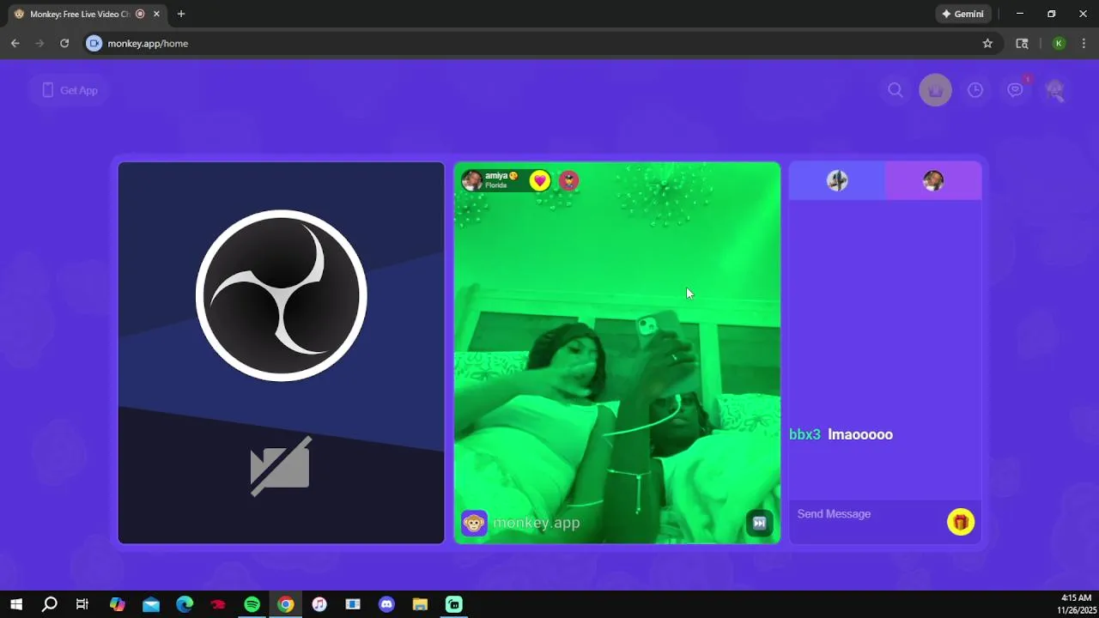Open the Chrome three-dot menu
The image size is (1099, 618).
click(1084, 43)
